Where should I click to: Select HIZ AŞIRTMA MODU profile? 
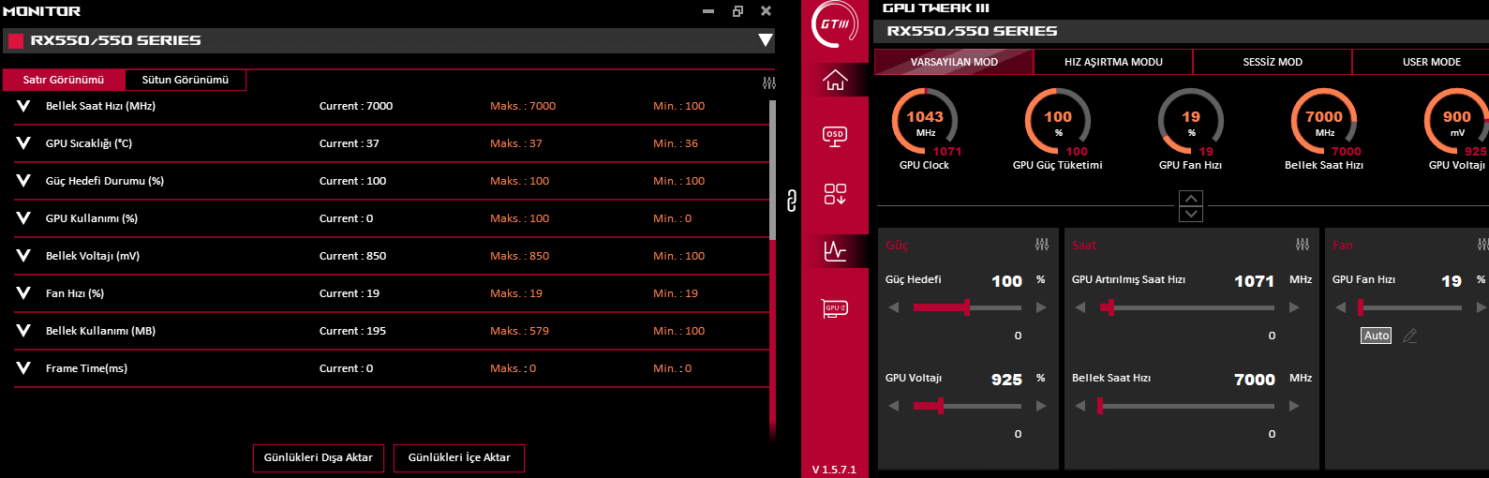1113,62
